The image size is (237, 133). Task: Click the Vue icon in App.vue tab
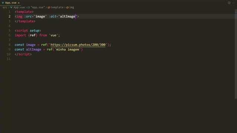[3, 3]
